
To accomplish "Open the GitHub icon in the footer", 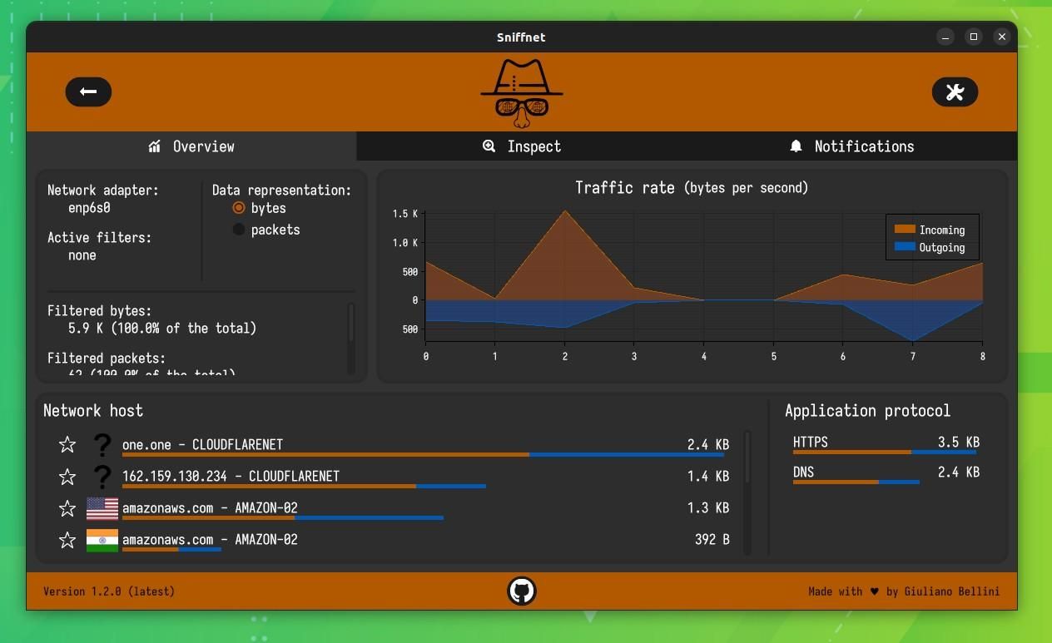I will pyautogui.click(x=522, y=591).
